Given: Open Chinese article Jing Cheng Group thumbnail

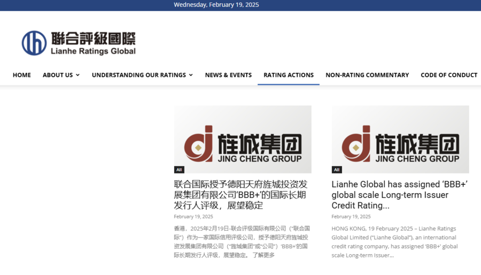Looking at the screenshot, I should [x=243, y=139].
